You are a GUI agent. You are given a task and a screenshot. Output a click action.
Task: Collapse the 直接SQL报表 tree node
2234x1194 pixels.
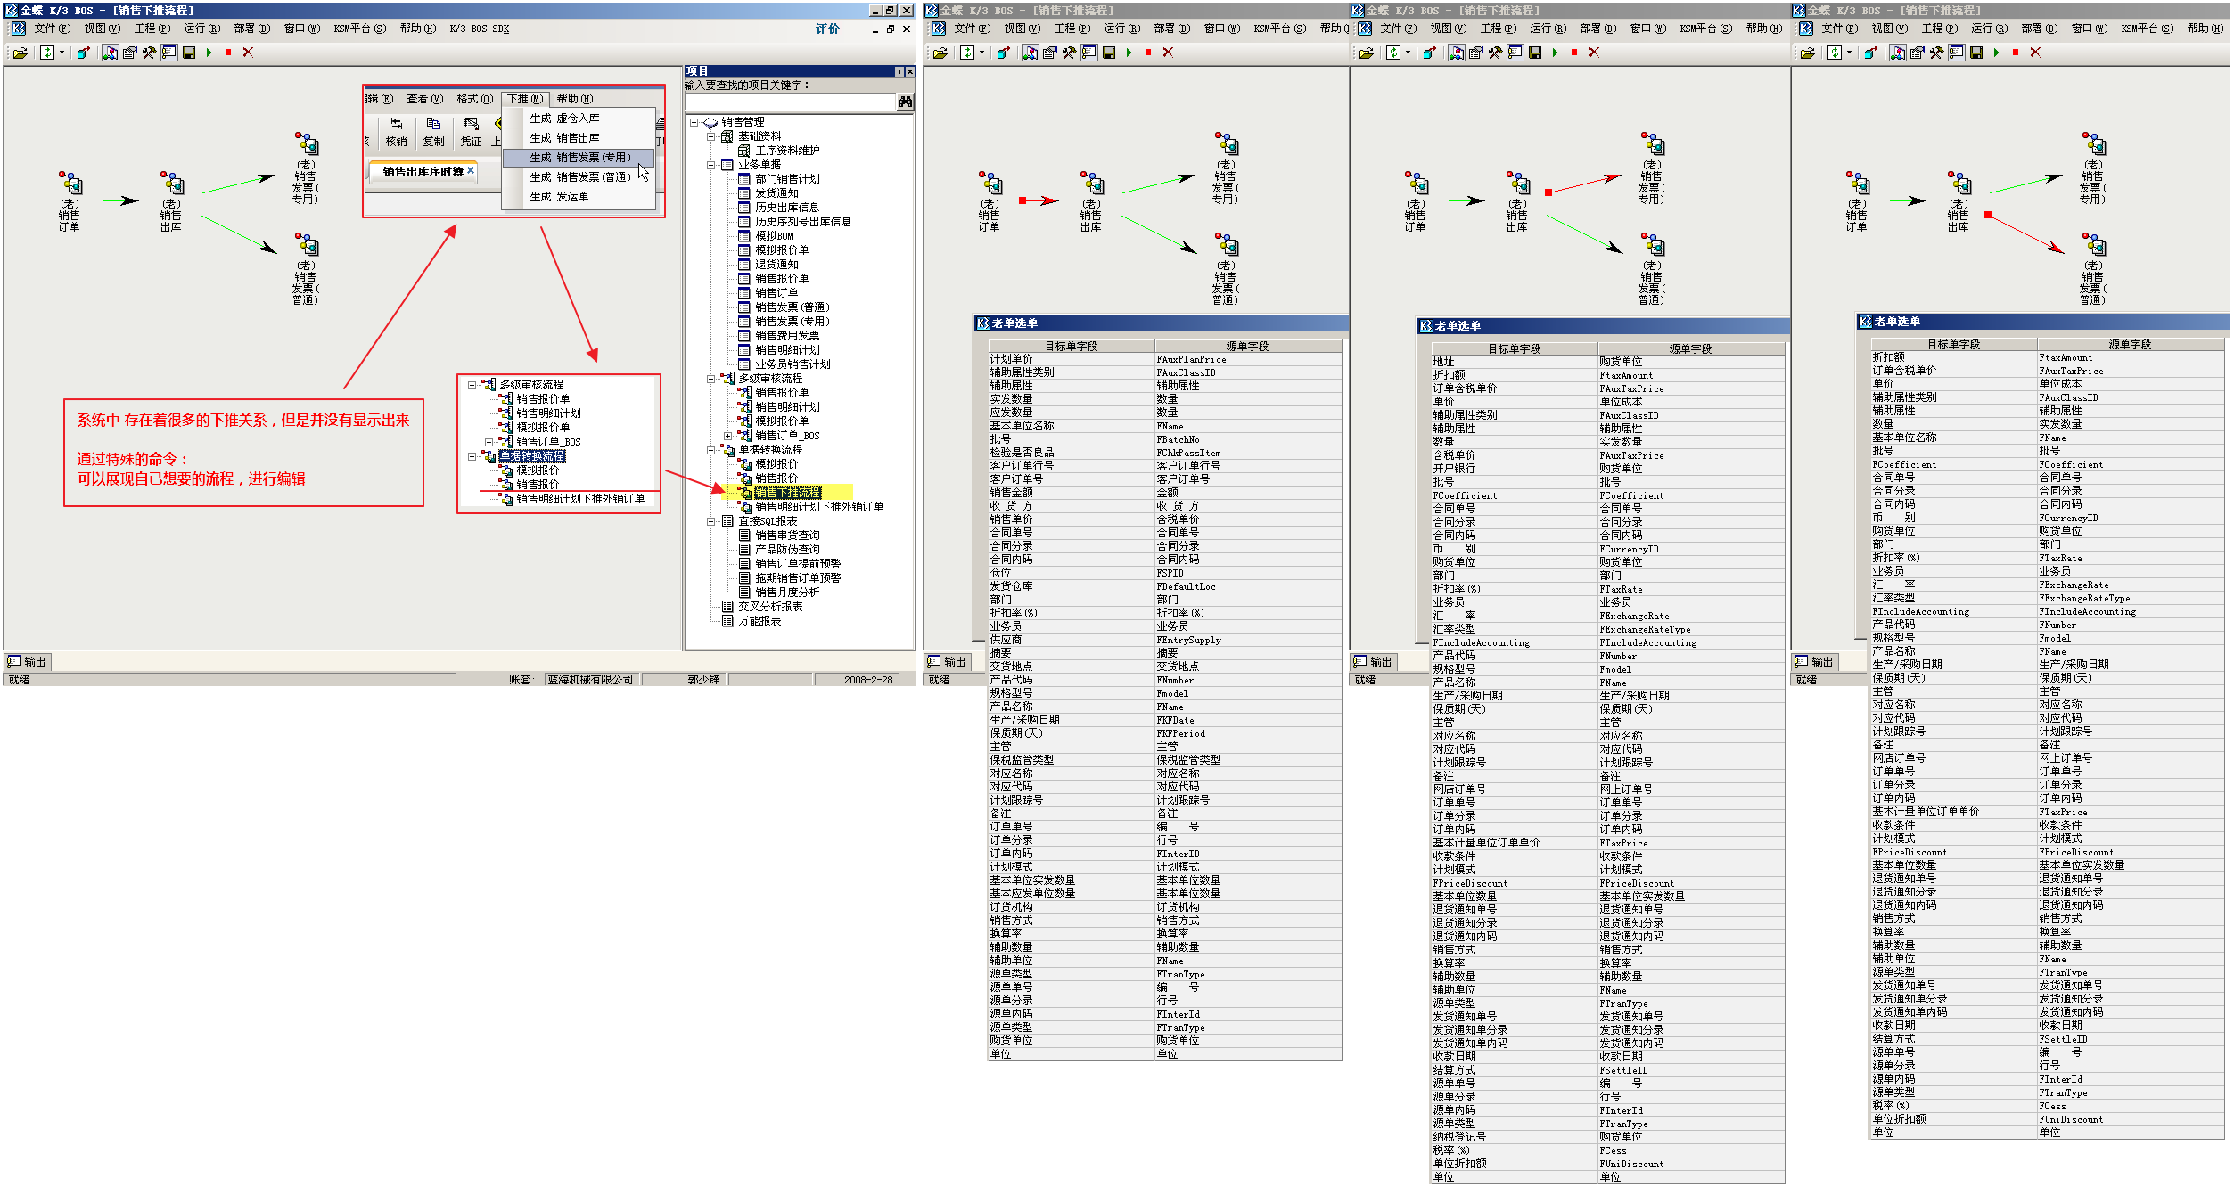[711, 521]
